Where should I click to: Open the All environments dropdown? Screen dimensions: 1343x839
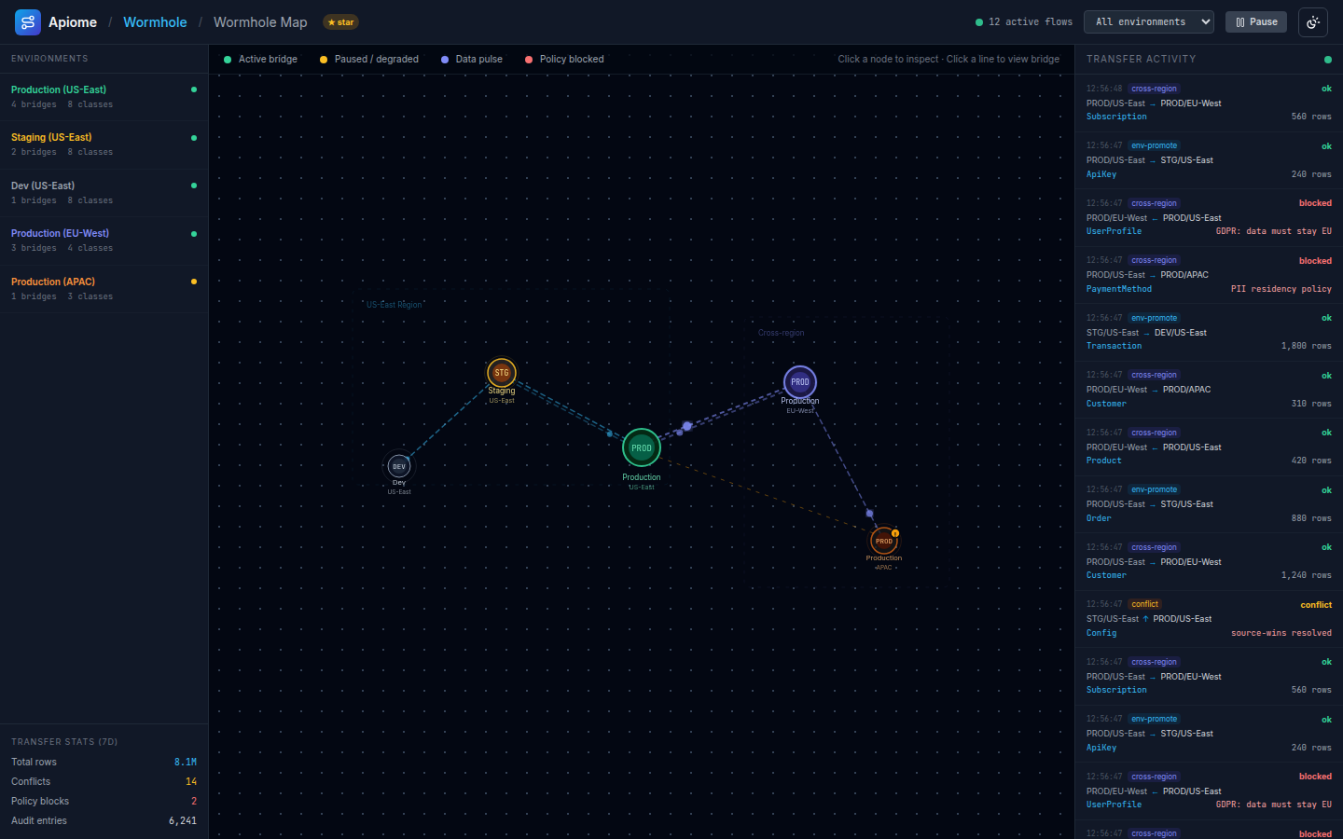1149,21
